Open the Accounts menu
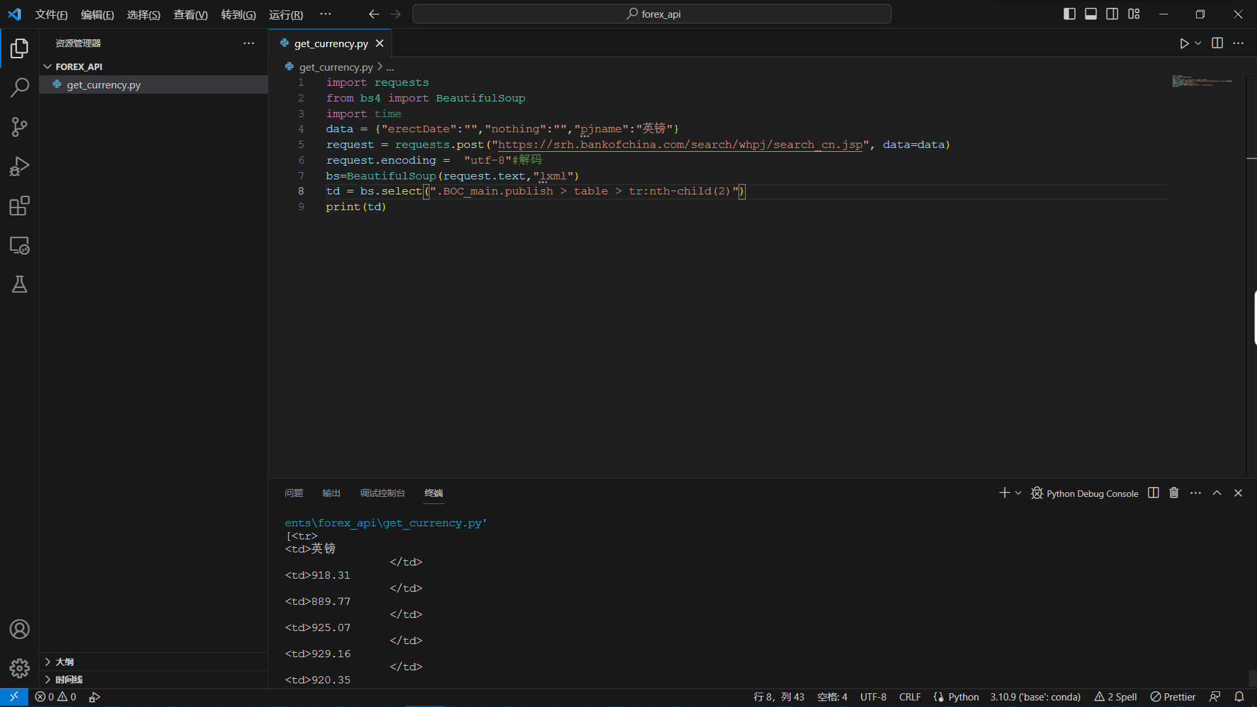This screenshot has width=1257, height=707. click(20, 629)
